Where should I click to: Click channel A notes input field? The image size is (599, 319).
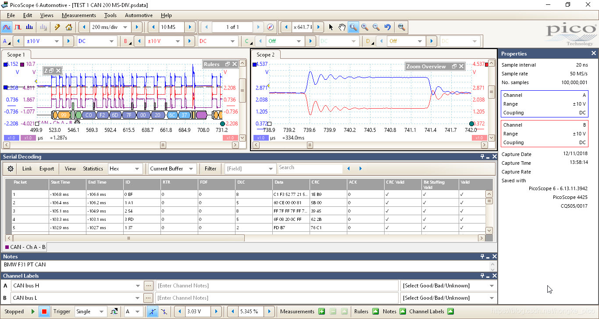tap(277, 286)
